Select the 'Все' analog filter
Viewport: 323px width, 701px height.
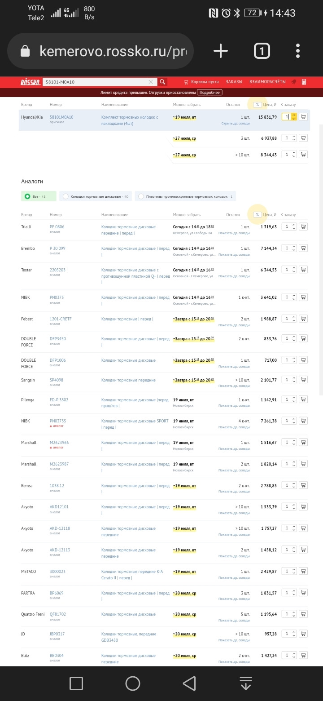point(39,196)
